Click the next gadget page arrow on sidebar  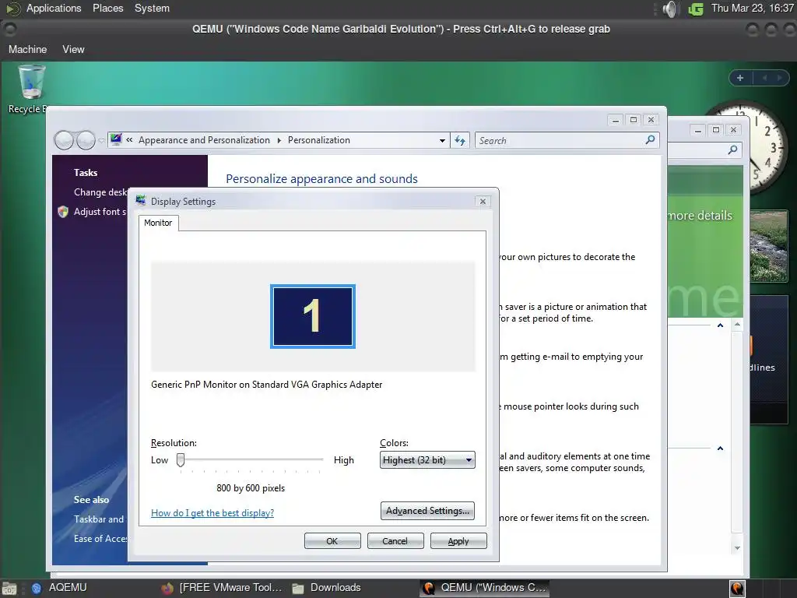(x=779, y=78)
